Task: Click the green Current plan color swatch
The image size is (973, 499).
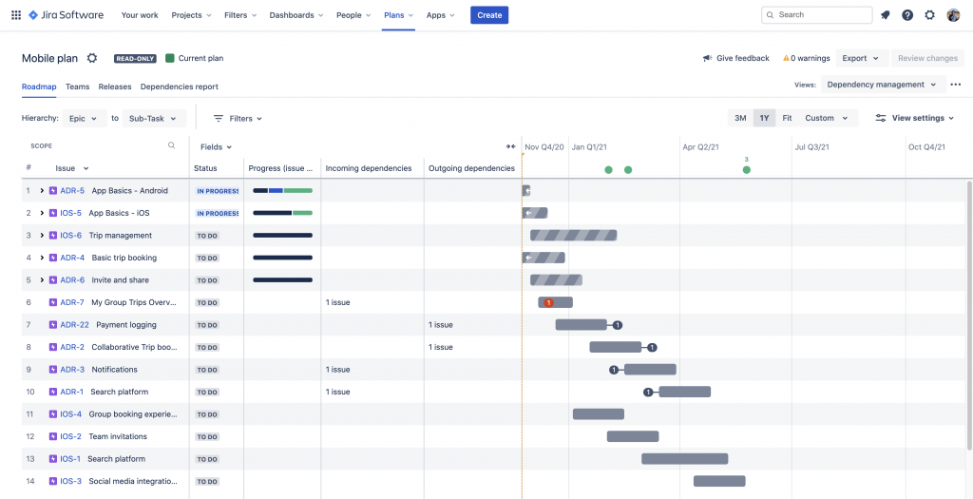Action: (169, 58)
